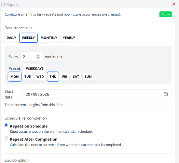This screenshot has height=163, width=179.
Task: Toggle SAT day selection
Action: (76, 77)
